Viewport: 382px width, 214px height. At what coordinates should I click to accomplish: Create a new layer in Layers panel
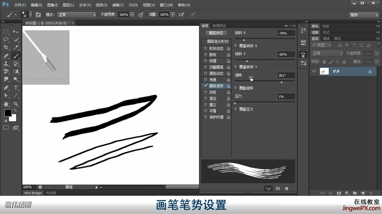[363, 193]
